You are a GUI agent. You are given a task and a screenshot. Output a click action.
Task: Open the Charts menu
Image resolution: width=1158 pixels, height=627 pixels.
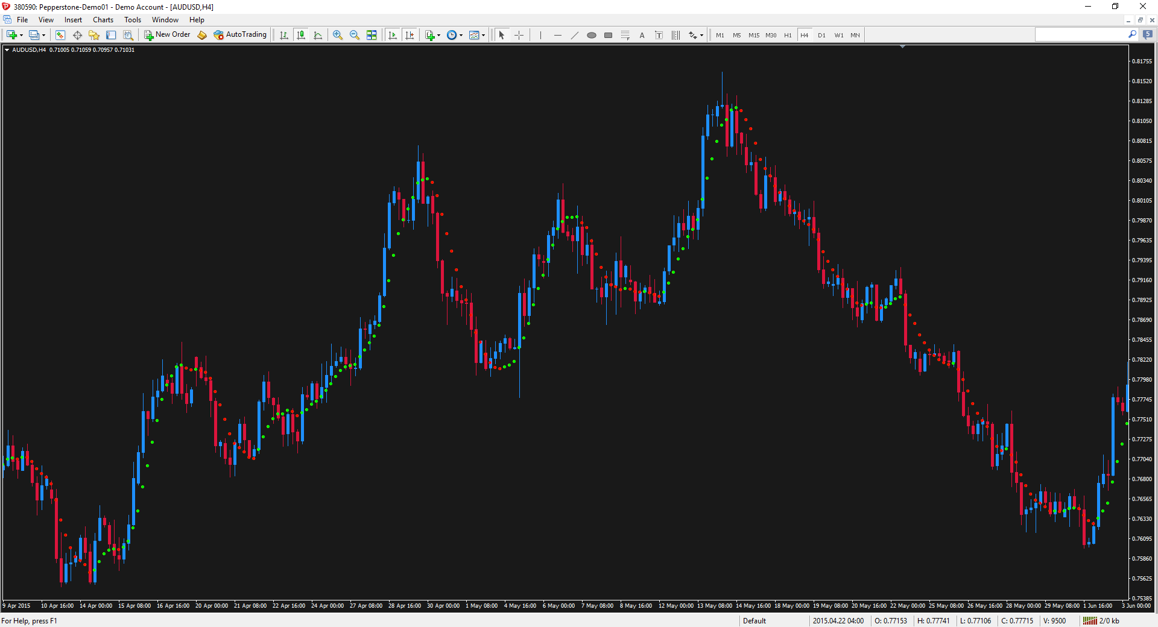point(103,20)
